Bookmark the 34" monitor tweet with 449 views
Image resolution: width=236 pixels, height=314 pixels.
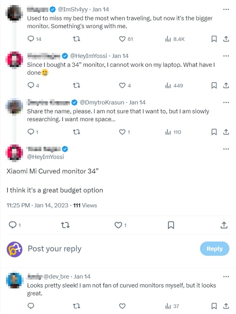point(214,85)
